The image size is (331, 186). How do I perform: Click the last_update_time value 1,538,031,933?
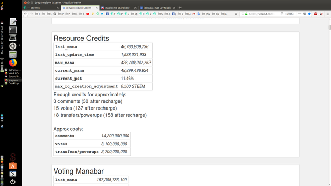[133, 55]
